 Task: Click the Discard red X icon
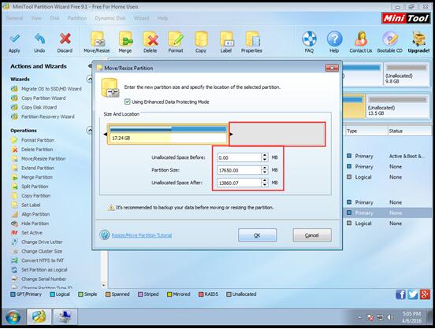(65, 39)
